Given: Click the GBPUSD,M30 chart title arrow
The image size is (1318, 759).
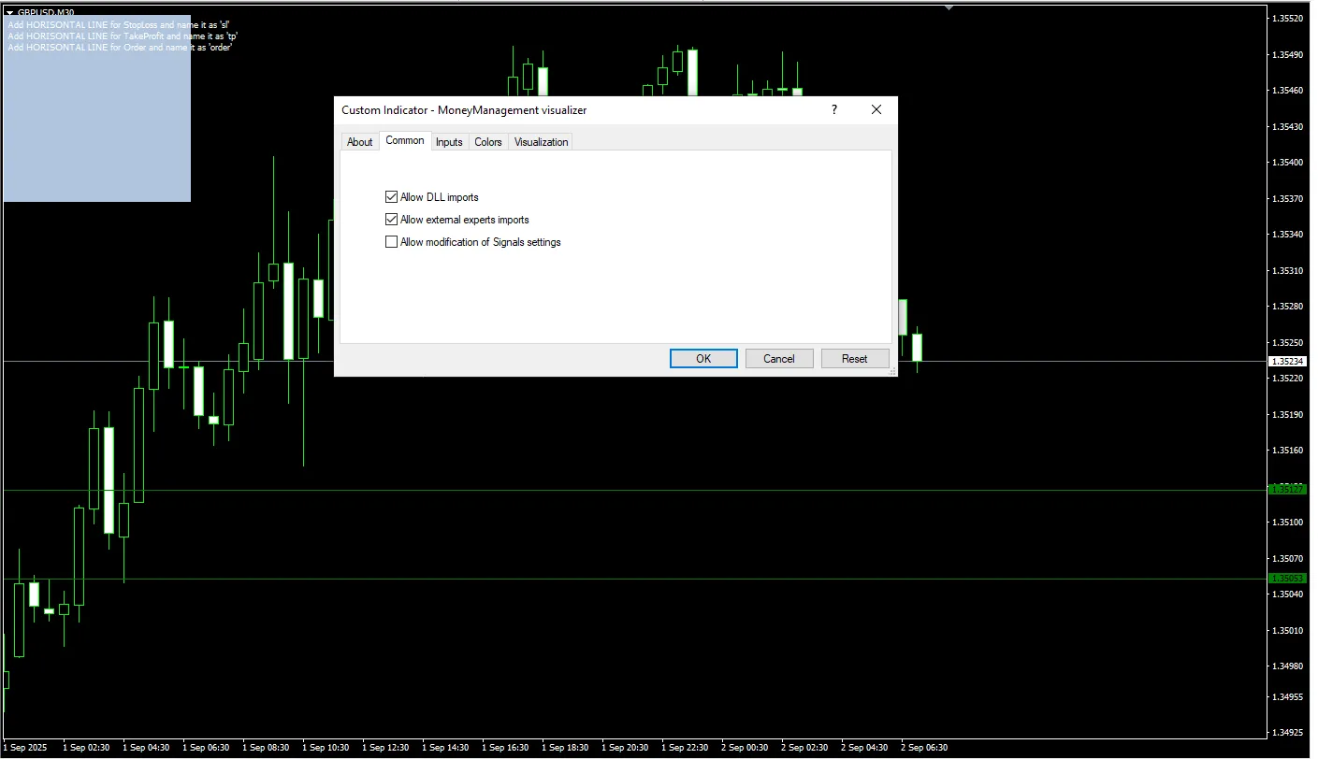Looking at the screenshot, I should click(10, 12).
